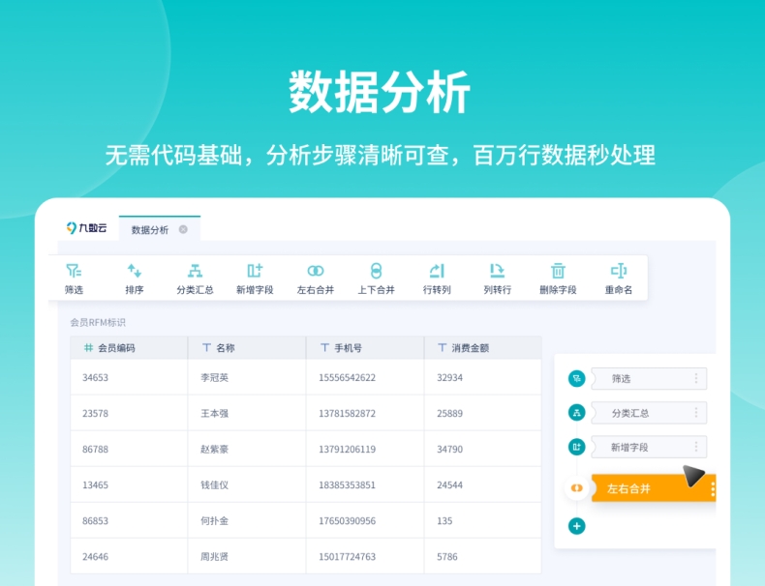Select cell 13465
This screenshot has width=765, height=586.
[x=129, y=484]
